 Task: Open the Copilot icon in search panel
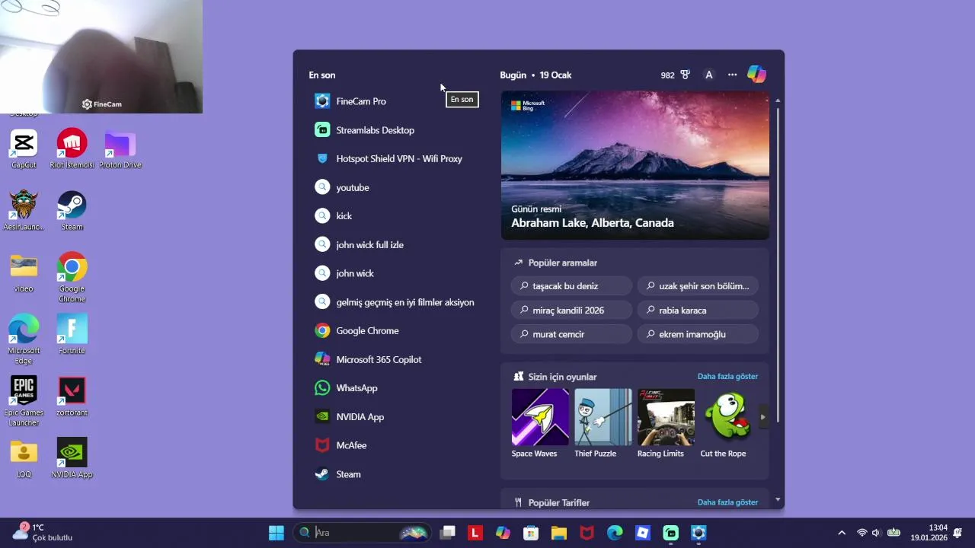click(x=756, y=75)
